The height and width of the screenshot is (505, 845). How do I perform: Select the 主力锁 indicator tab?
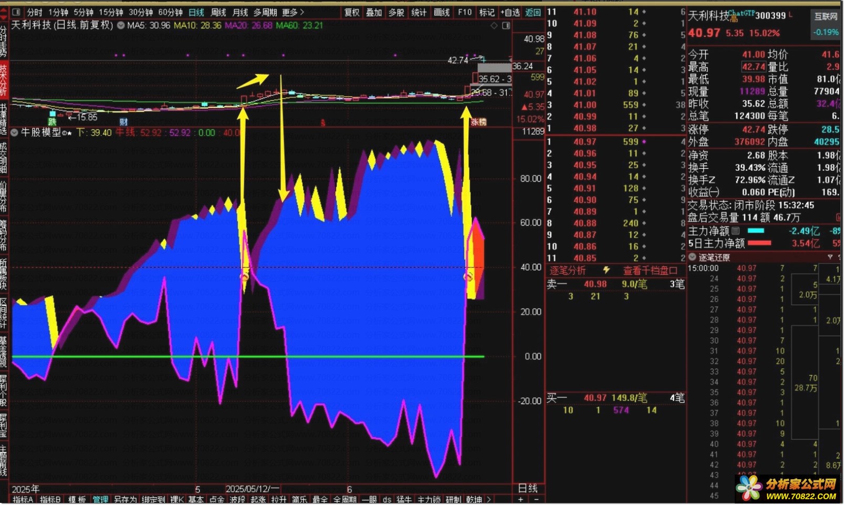[x=429, y=499]
